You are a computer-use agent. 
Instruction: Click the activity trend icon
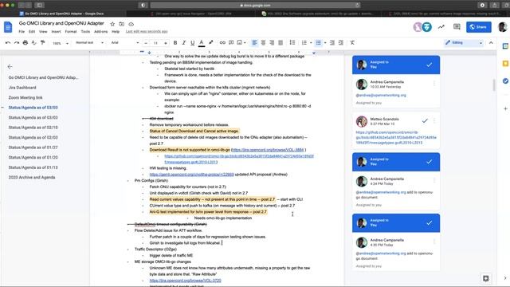click(441, 27)
